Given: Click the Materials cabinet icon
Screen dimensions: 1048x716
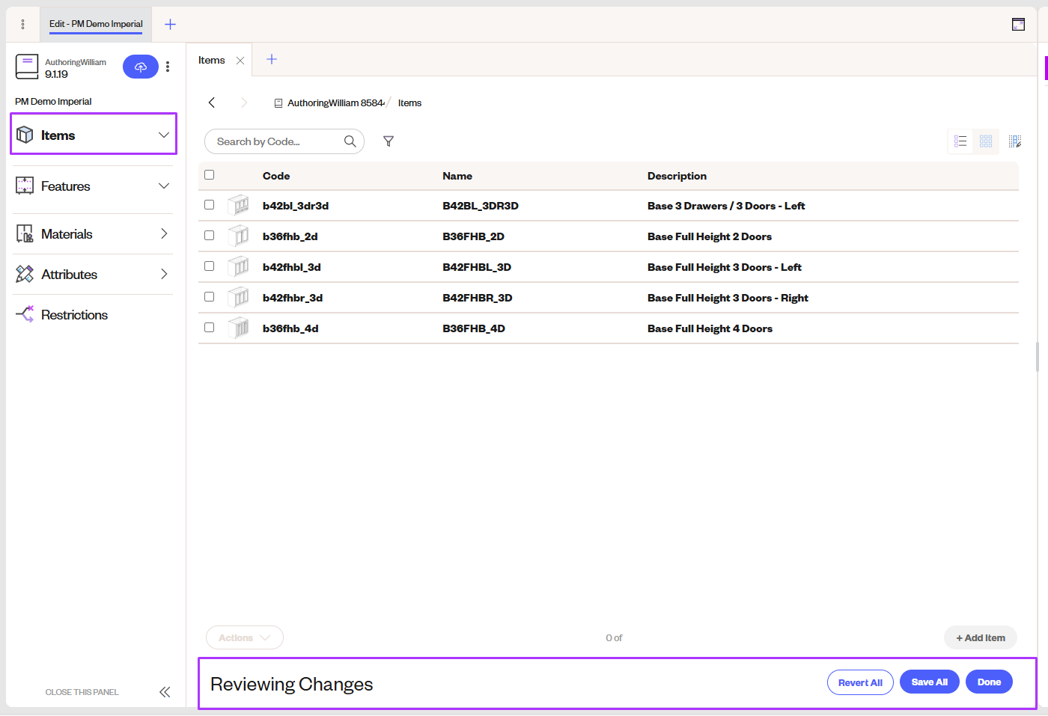Looking at the screenshot, I should 25,233.
